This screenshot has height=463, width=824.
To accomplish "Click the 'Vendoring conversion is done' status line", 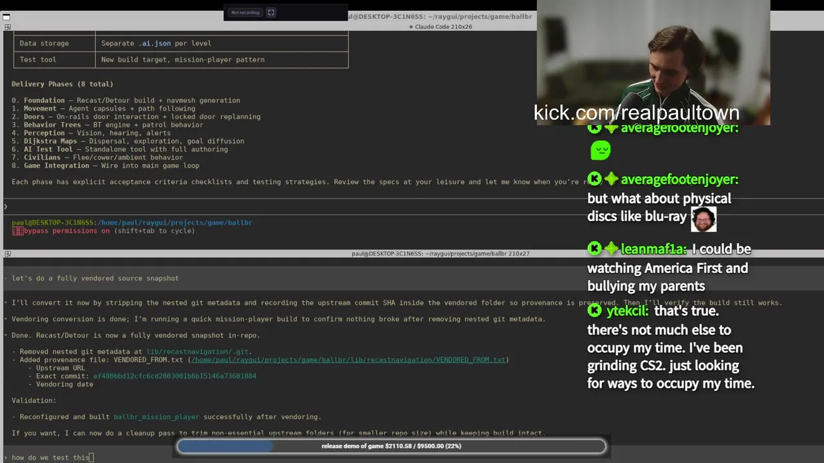I will tap(278, 319).
